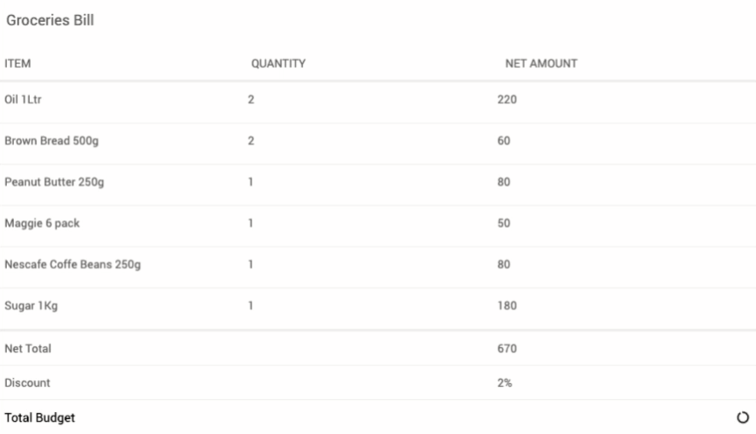This screenshot has height=434, width=756.
Task: Click the Net Total row label
Action: 28,349
